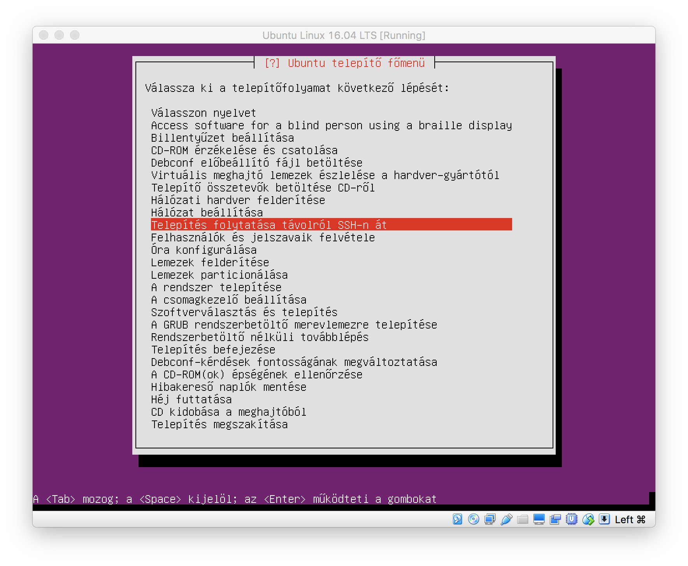The image size is (688, 566).
Task: Click the green zoom window button
Action: [x=75, y=35]
